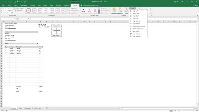Choose the first shape style preset
199x112 pixels.
click(x=29, y=10)
